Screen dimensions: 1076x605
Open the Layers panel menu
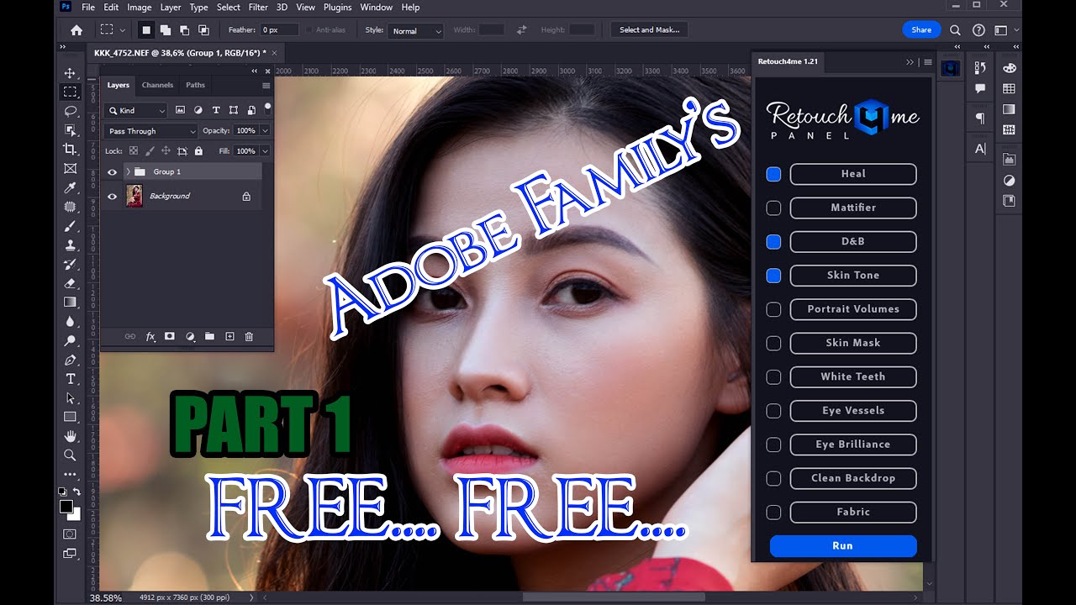click(x=266, y=86)
